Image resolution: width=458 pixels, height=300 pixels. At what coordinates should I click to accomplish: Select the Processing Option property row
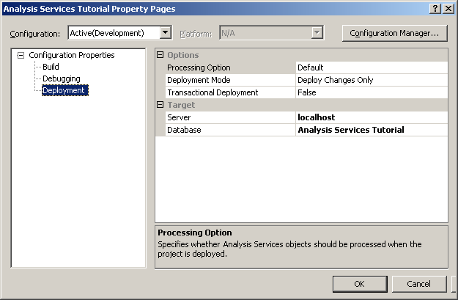[x=198, y=67]
